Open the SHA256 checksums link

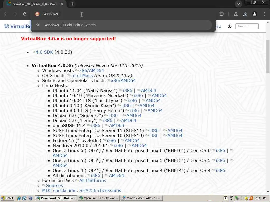click(x=100, y=190)
